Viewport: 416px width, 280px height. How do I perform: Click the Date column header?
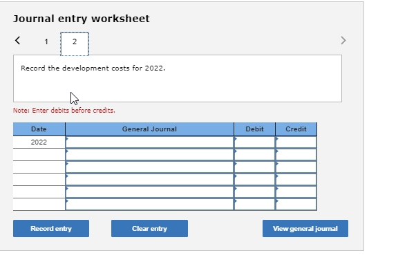pyautogui.click(x=39, y=129)
